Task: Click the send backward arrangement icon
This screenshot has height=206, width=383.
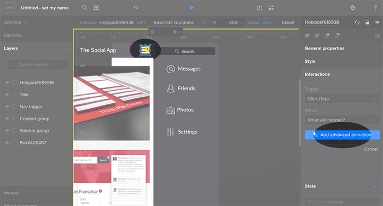Action: point(327,36)
